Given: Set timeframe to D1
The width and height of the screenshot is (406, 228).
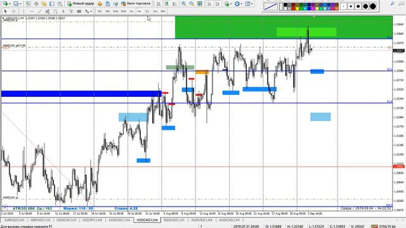Looking at the screenshot, I should 147,11.
